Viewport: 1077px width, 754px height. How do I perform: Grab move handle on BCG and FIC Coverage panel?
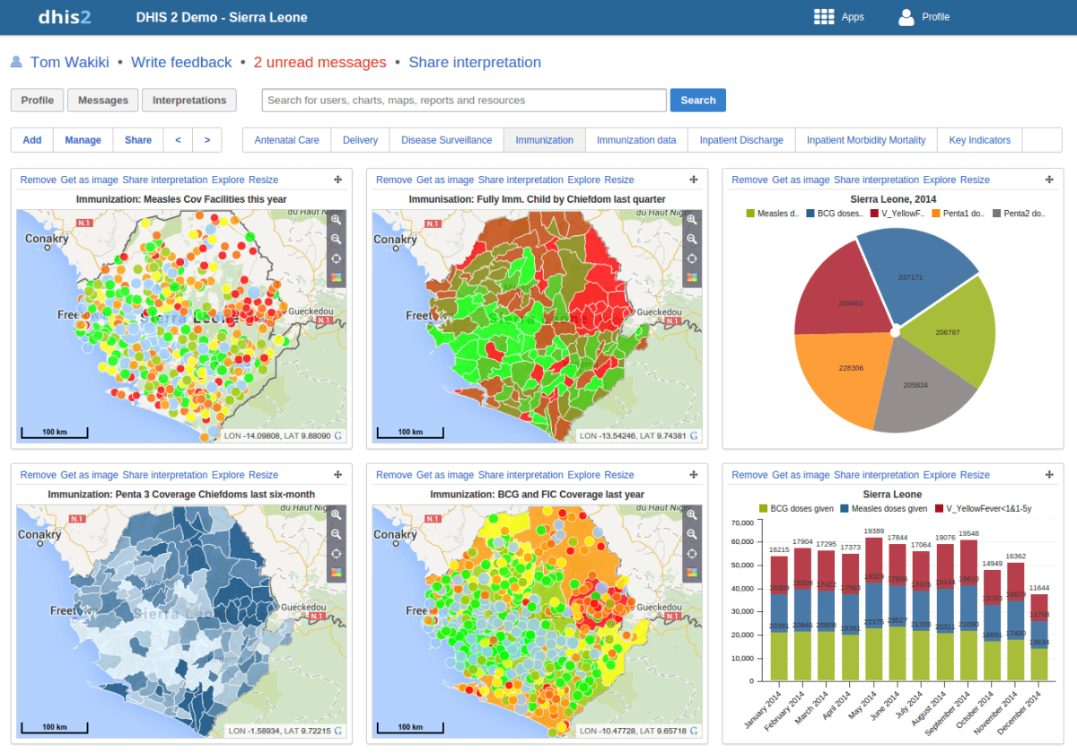[693, 475]
